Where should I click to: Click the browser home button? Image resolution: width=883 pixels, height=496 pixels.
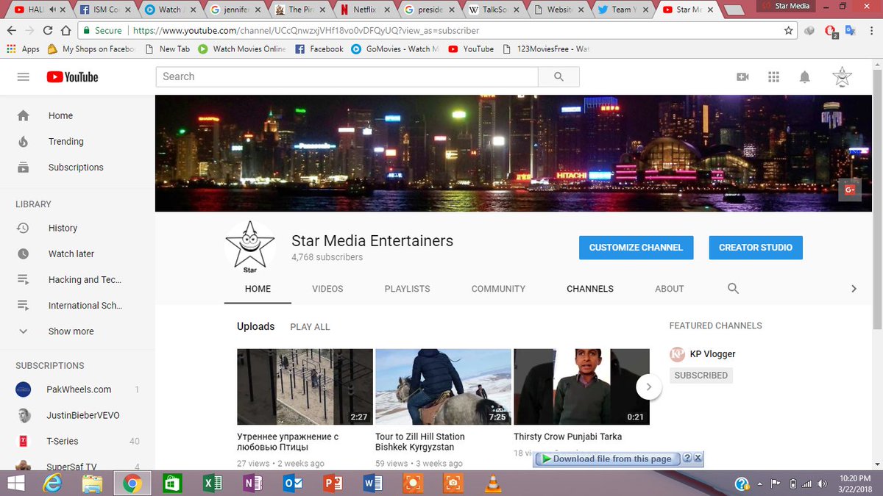point(66,31)
